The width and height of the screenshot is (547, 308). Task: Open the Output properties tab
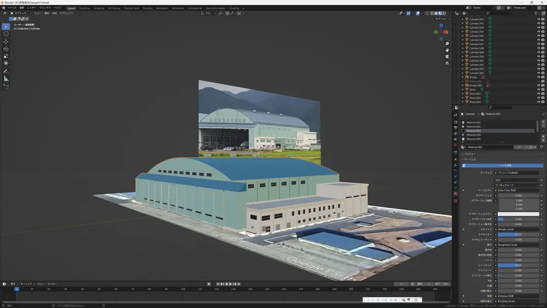pyautogui.click(x=456, y=128)
